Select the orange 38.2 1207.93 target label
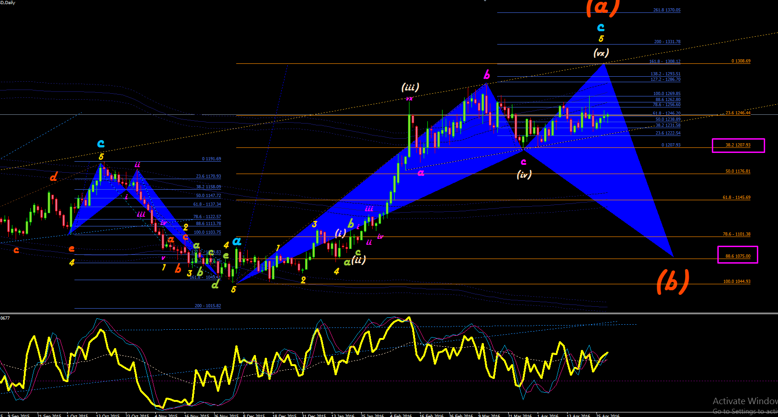Image resolution: width=778 pixels, height=417 pixels. (738, 145)
